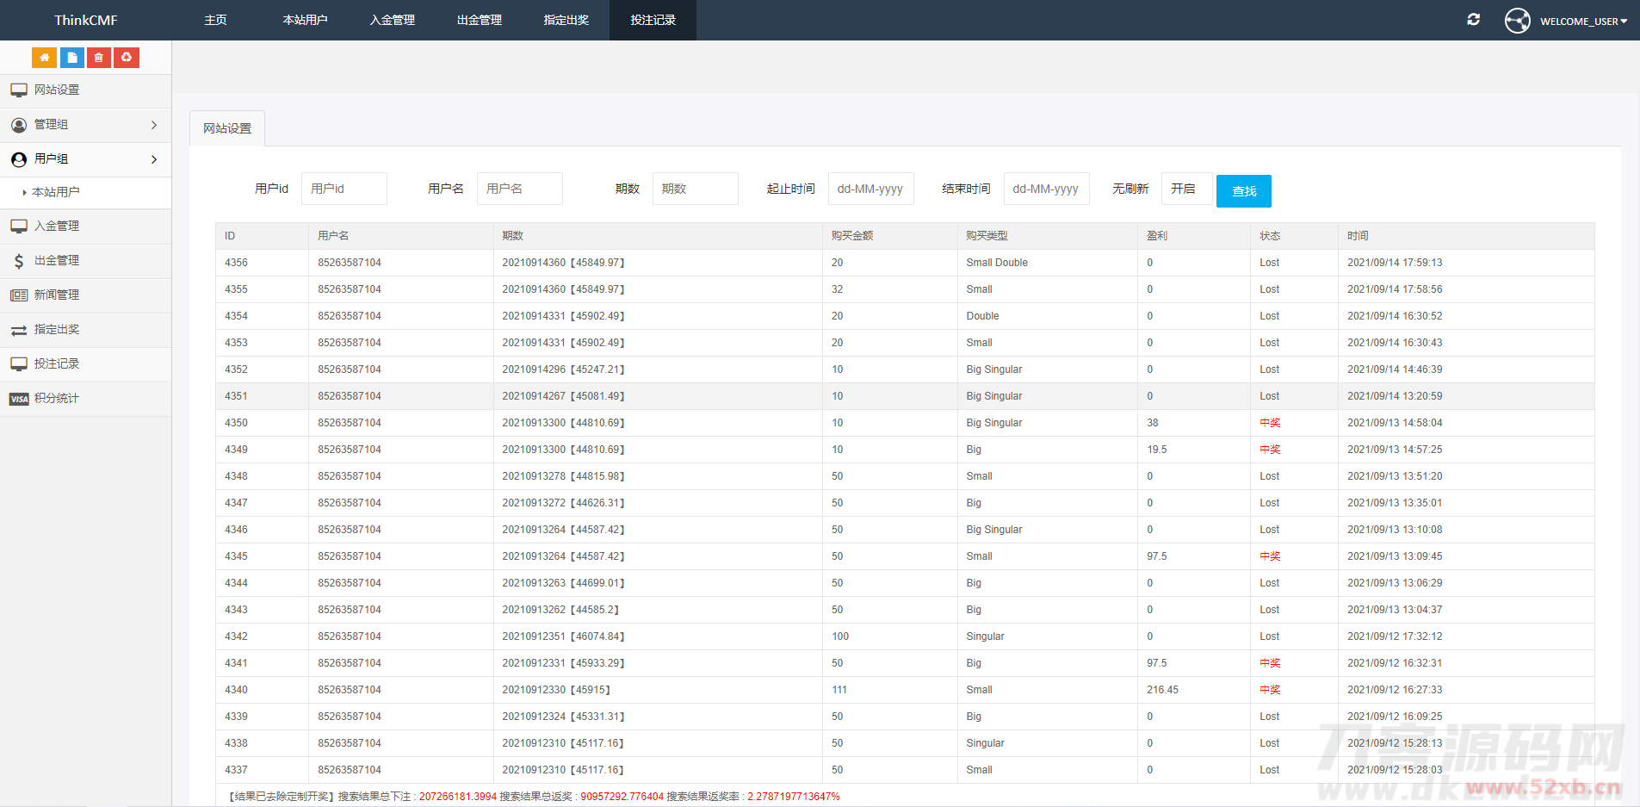Click the 起止时间 date input field
The height and width of the screenshot is (807, 1640).
(x=870, y=189)
